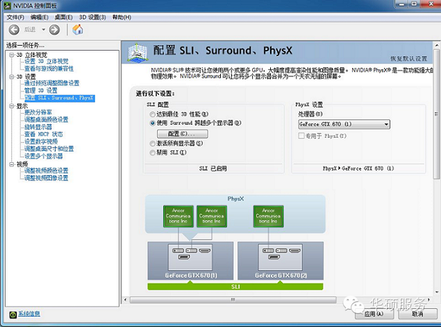Collapse the 视频 tree node
This screenshot has width=441, height=327.
12,164
